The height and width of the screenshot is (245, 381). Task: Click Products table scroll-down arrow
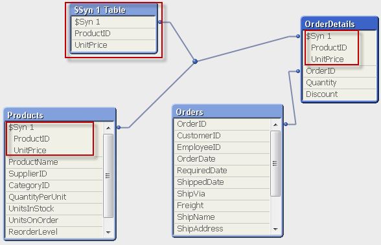[108, 233]
